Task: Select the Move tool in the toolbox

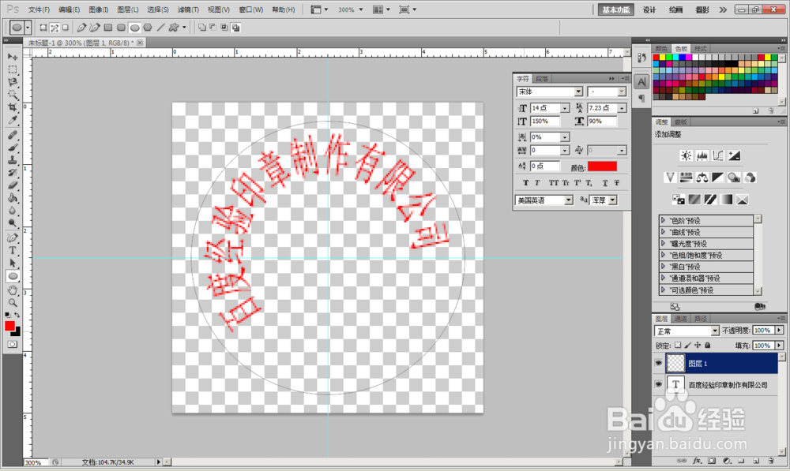Action: tap(13, 57)
